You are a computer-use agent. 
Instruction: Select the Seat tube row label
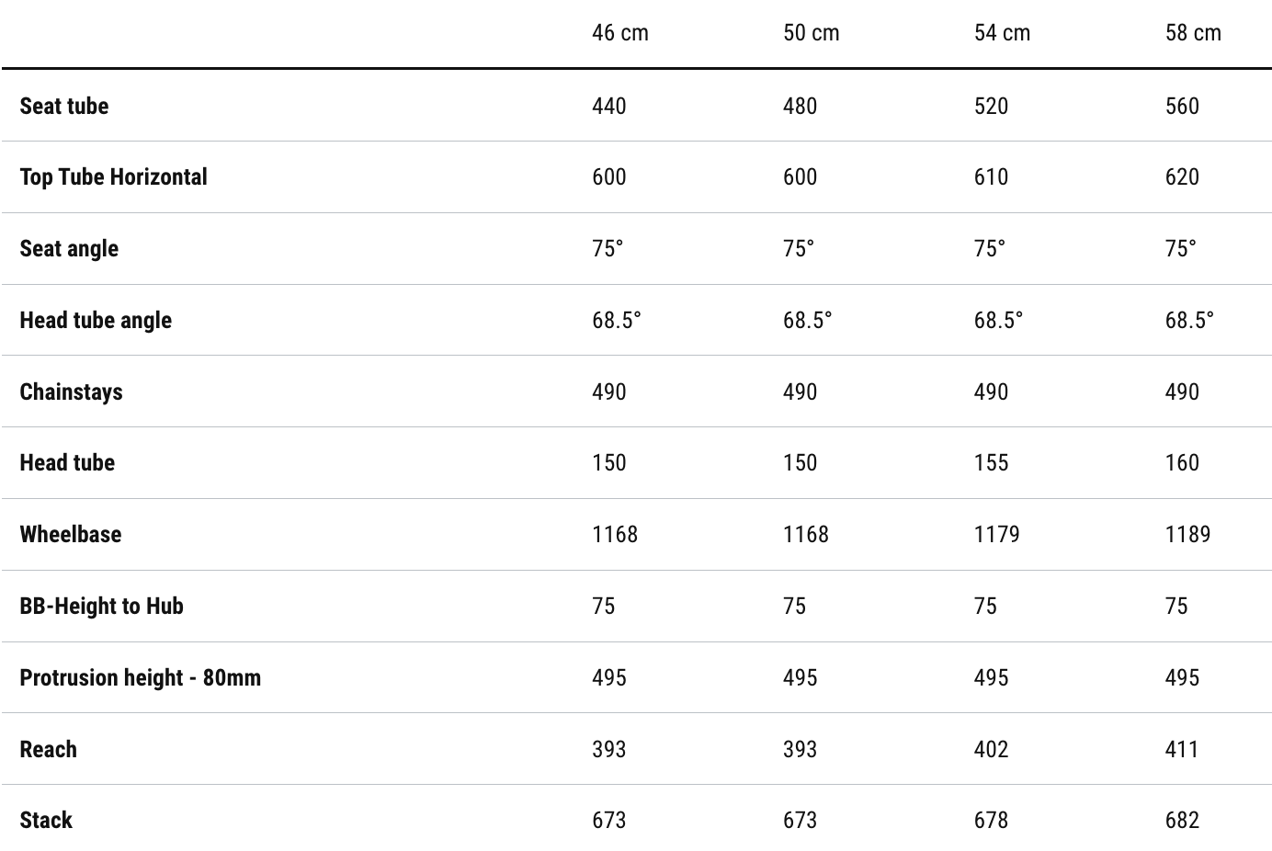pos(64,106)
